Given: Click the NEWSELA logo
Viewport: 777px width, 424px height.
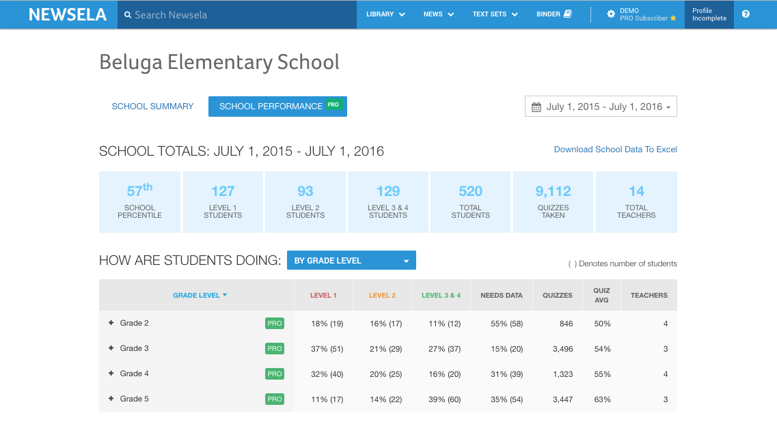Looking at the screenshot, I should 67,14.
